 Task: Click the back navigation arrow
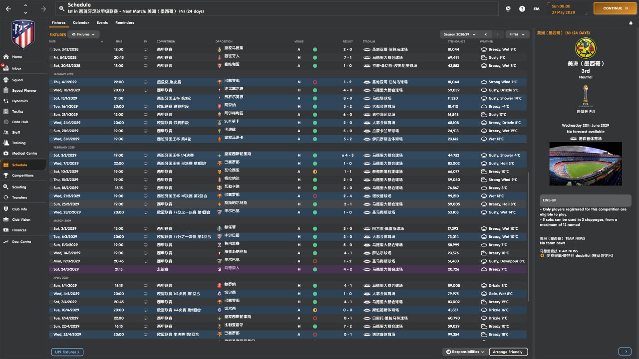[8, 8]
